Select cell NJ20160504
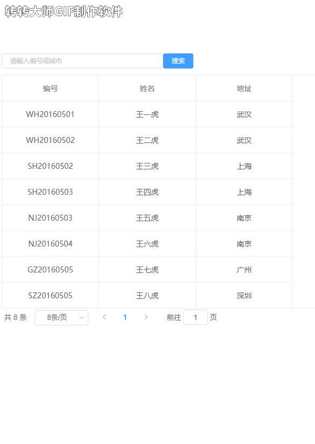 click(50, 244)
